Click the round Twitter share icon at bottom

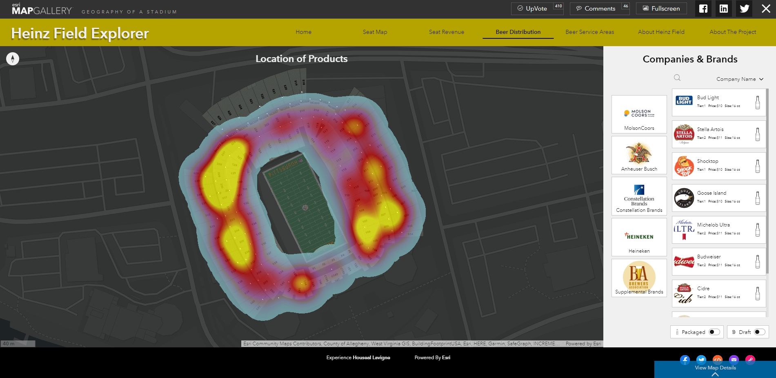(701, 360)
